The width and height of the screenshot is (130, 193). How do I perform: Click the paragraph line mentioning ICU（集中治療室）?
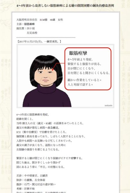41,132
